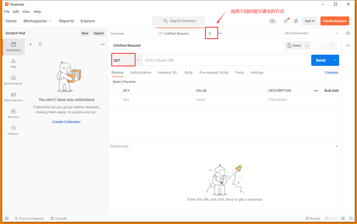Toggle two-pane view icon in status bar
This screenshot has width=357, height=224.
click(x=343, y=218)
